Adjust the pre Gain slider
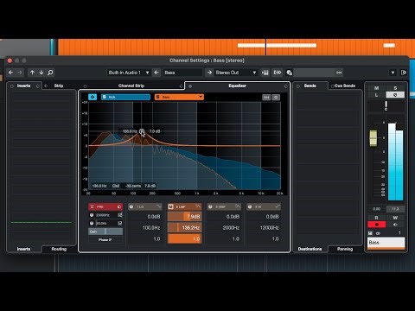The width and height of the screenshot is (415, 311). [x=105, y=232]
